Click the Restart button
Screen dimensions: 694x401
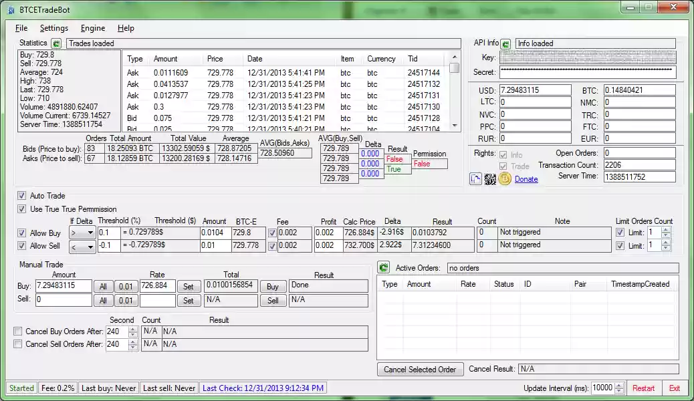coord(643,388)
